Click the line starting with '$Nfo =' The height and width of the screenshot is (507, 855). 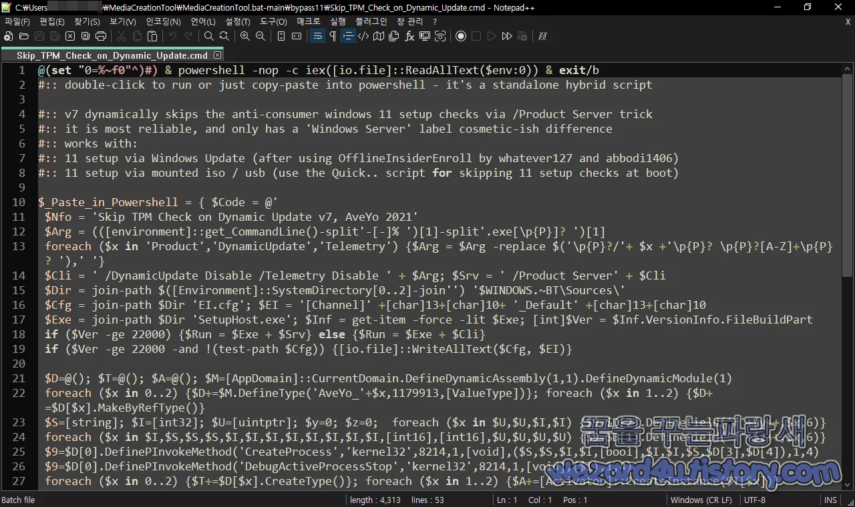231,217
